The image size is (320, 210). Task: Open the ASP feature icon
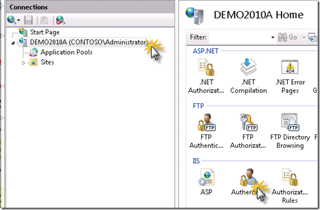(206, 182)
